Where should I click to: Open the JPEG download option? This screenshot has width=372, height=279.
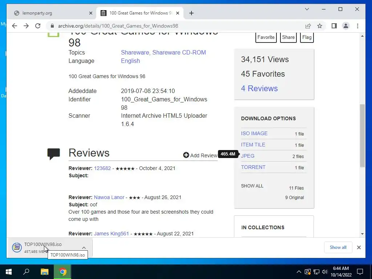248,156
